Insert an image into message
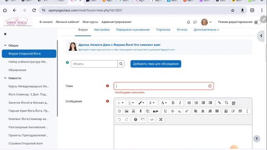Viewport: 267px width, 150px height. 126,111
